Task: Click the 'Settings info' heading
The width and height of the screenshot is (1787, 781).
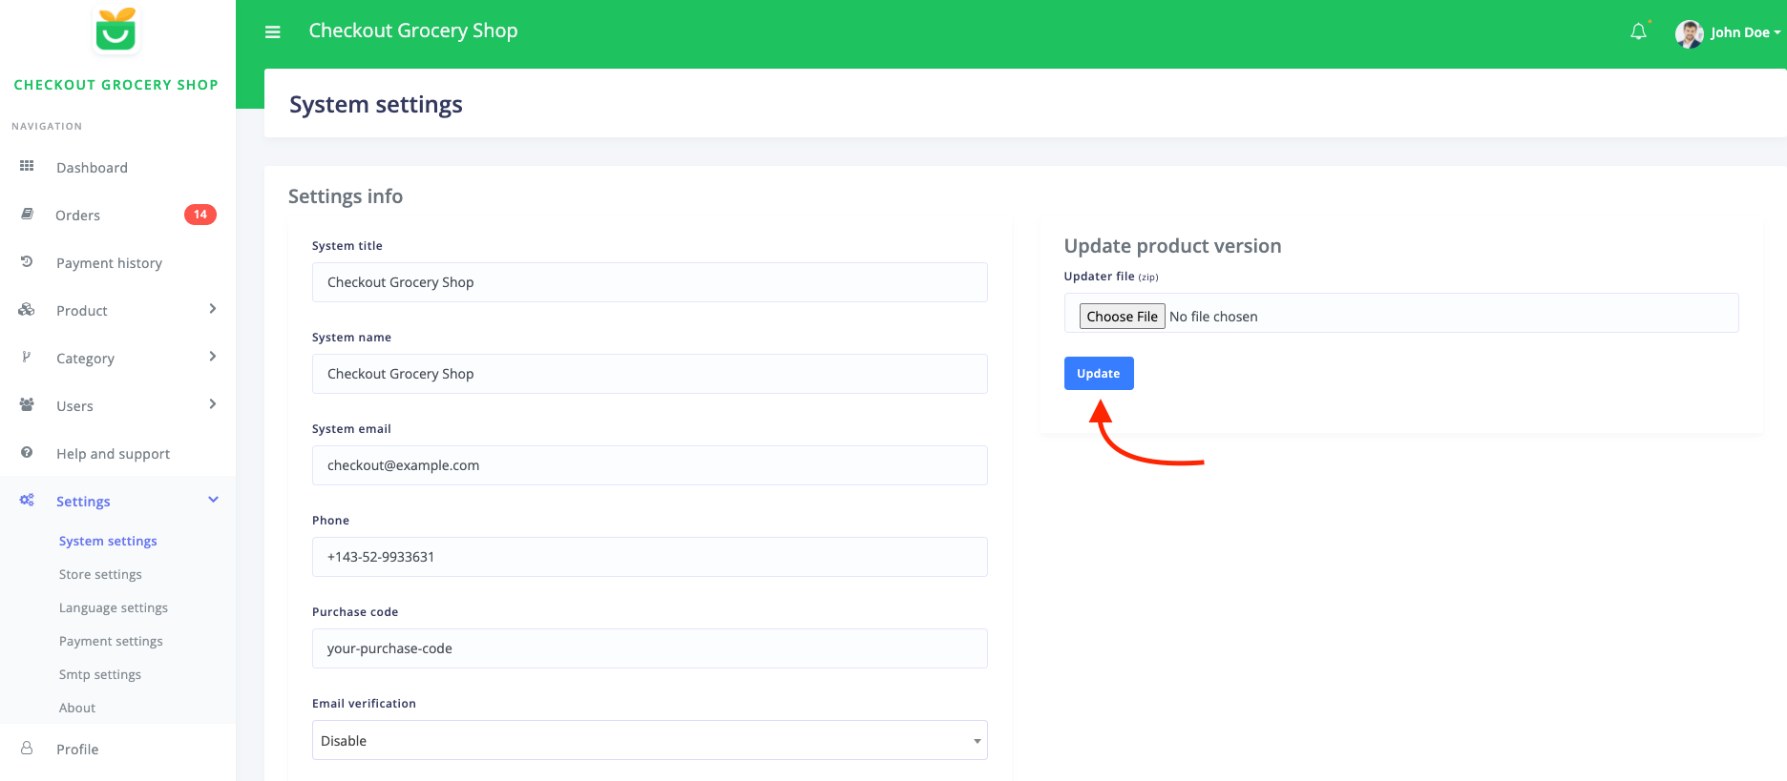Action: [346, 196]
